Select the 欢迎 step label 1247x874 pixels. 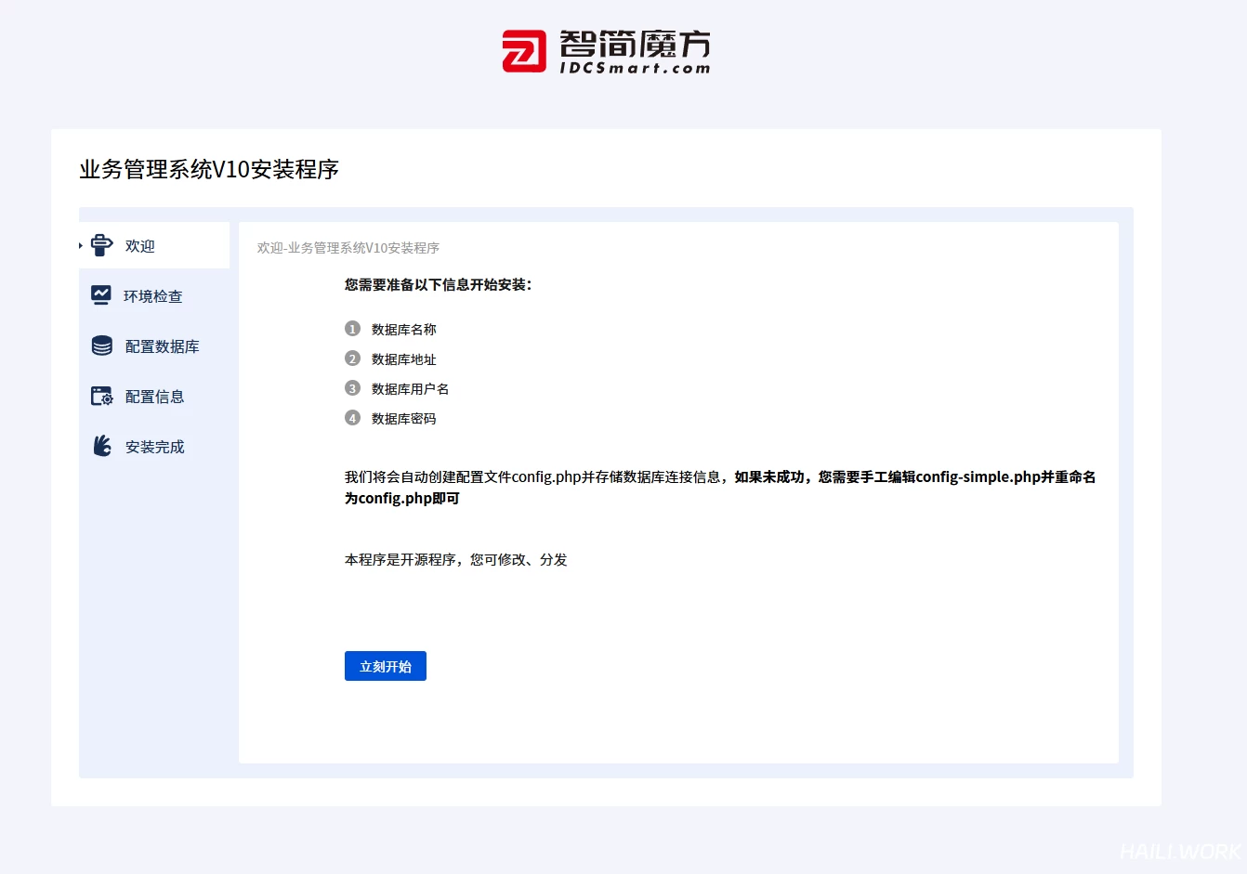[140, 246]
